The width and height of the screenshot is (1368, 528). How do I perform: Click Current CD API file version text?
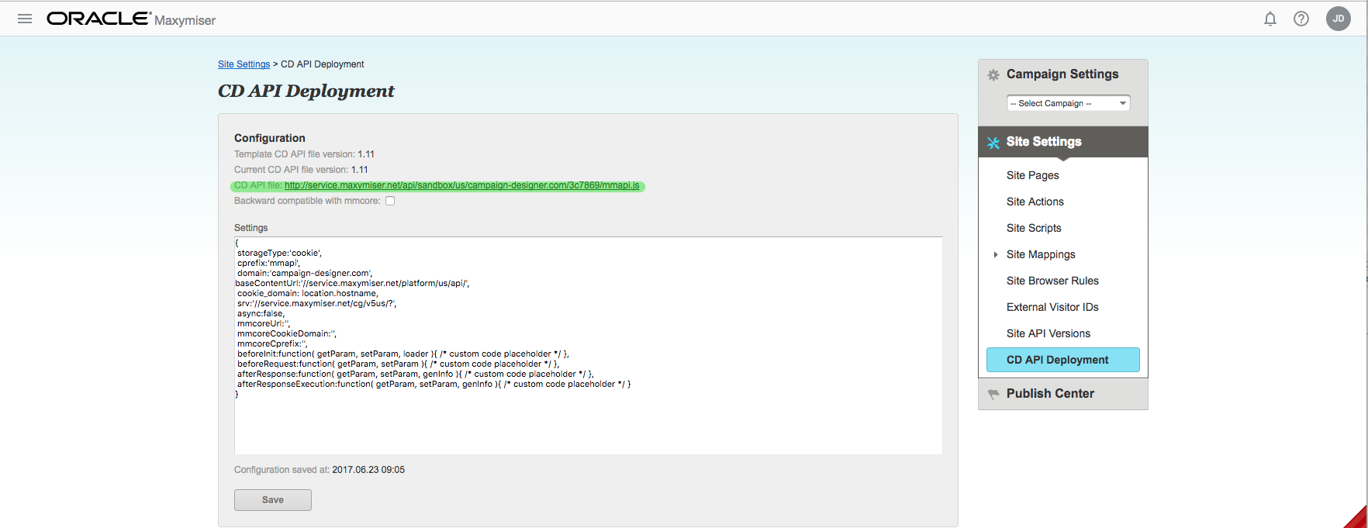point(301,170)
